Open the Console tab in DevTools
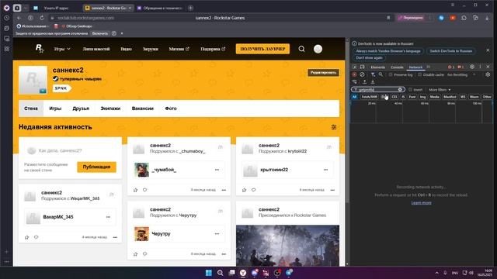Image resolution: width=497 pixels, height=279 pixels. [397, 67]
